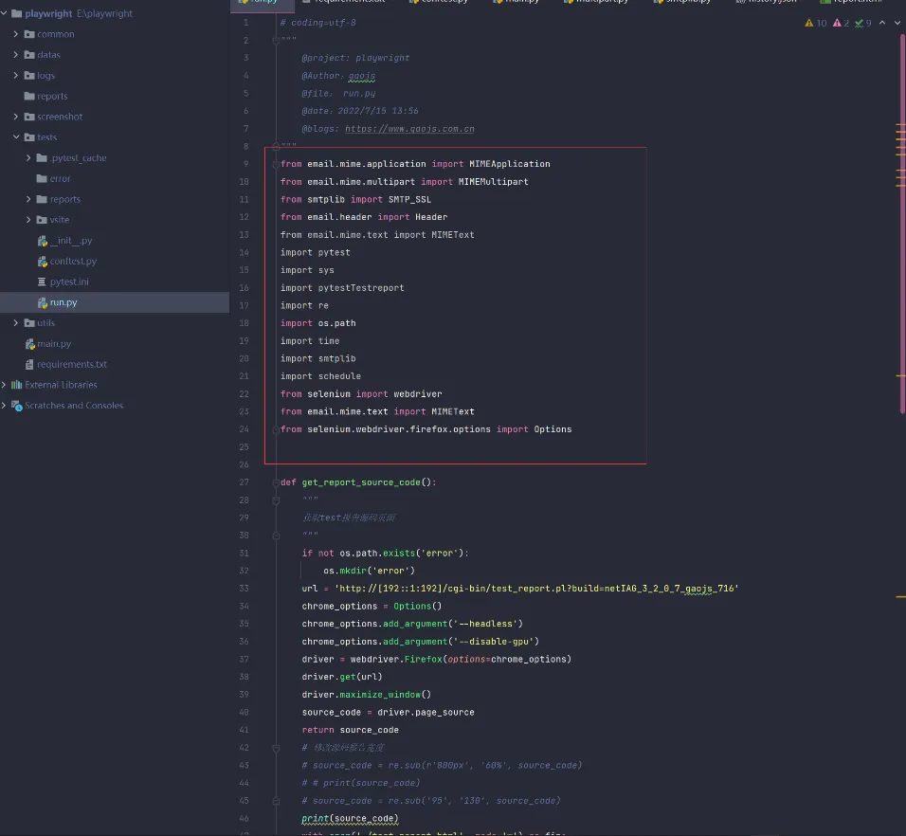Click the vsite folder icon

tap(42, 220)
